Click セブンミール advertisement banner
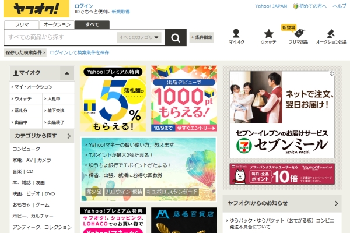Image resolution: width=350 pixels, height=233 pixels. [282, 115]
